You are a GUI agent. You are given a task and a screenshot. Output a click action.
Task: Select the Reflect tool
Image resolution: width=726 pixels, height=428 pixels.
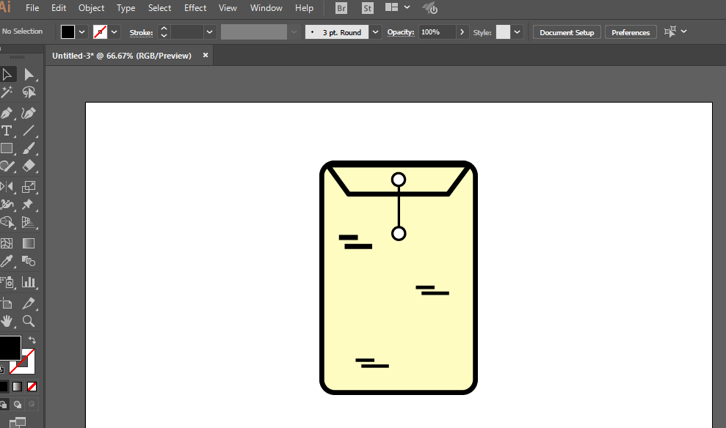coord(7,187)
